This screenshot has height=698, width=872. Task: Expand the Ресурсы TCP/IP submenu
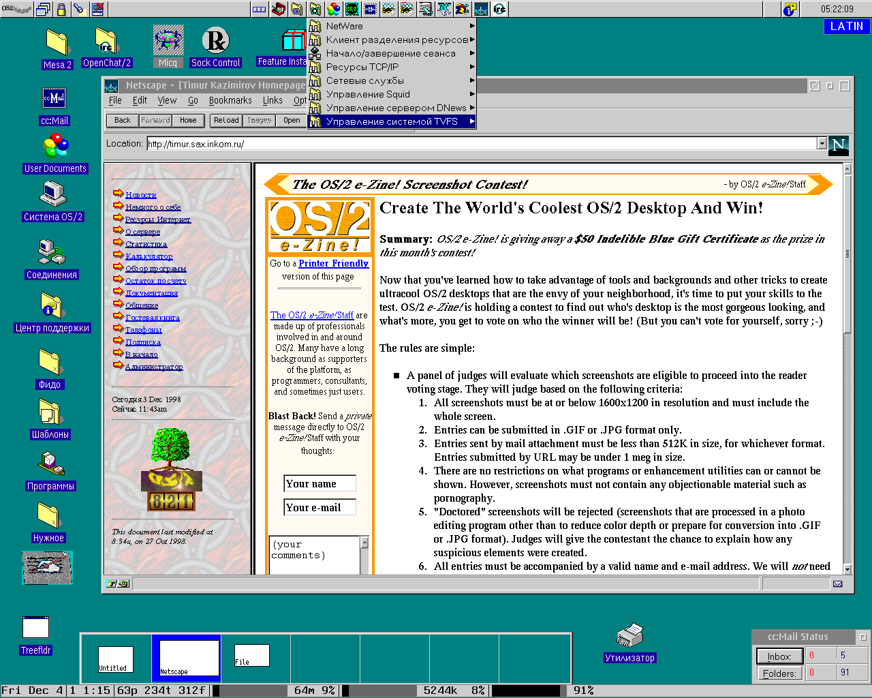pos(392,67)
